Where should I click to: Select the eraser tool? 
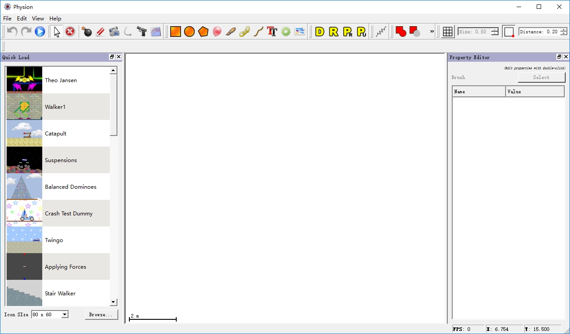(x=100, y=32)
